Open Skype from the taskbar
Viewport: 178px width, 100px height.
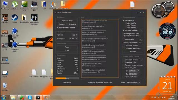coord(30,97)
